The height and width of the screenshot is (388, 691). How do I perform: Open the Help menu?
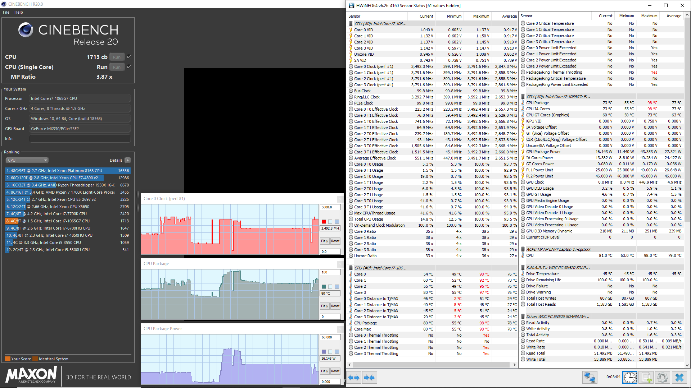tap(19, 12)
